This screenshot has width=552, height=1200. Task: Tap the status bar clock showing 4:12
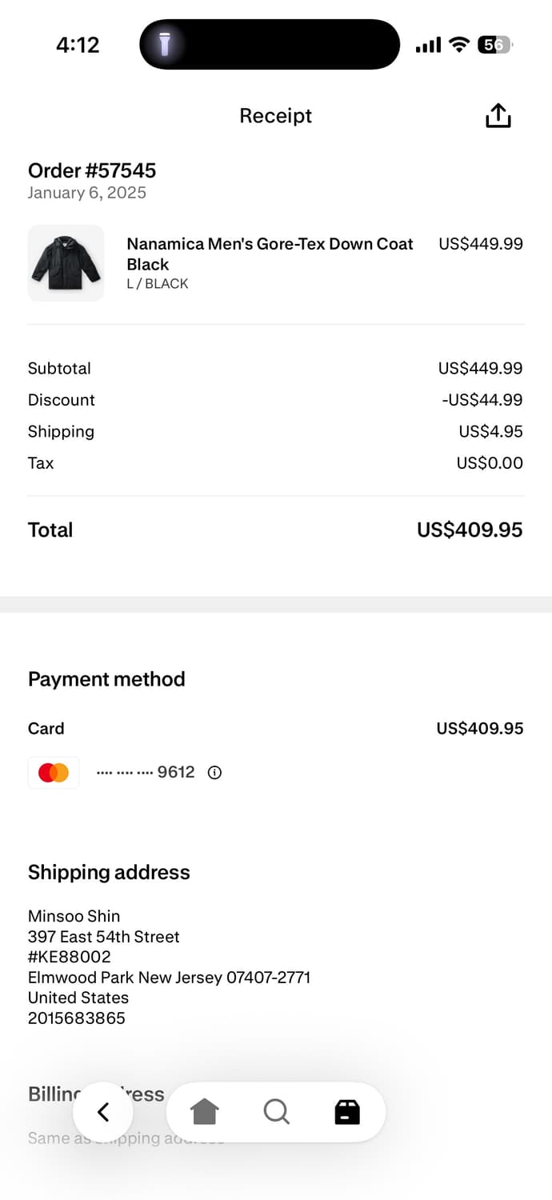(78, 45)
